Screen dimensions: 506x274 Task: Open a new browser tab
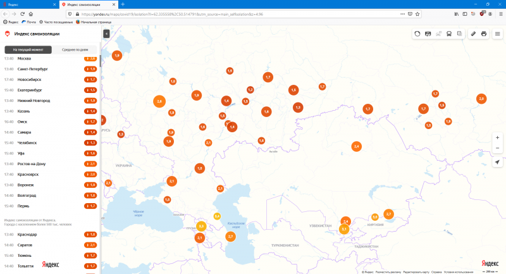click(123, 4)
